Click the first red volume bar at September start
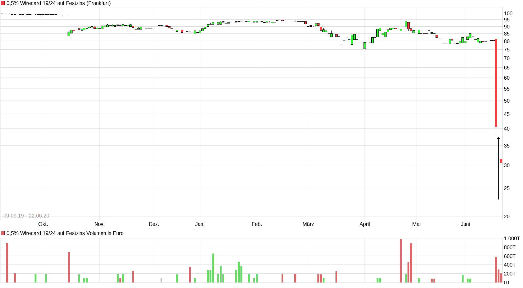 (7, 263)
